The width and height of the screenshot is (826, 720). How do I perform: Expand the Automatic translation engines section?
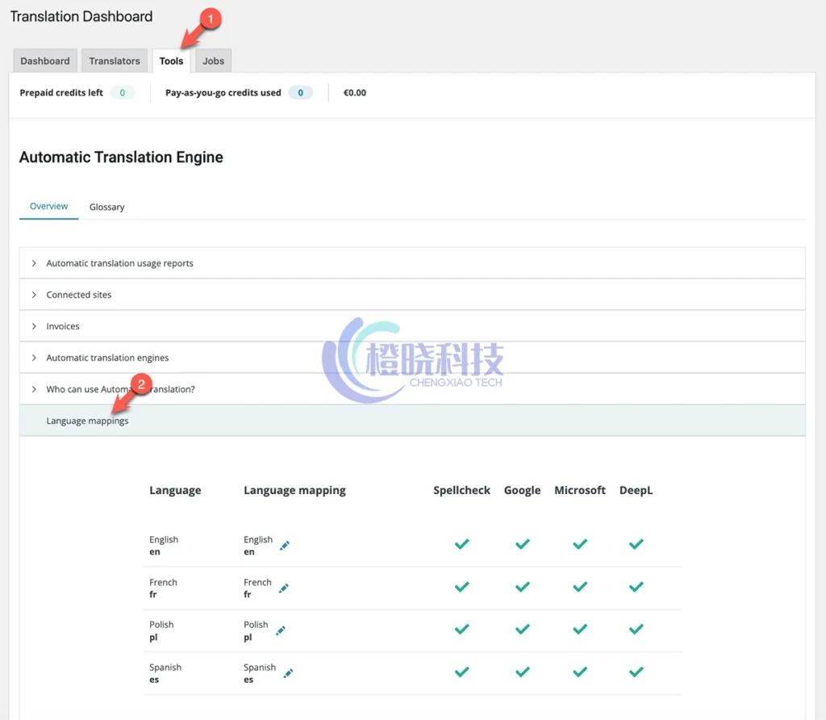(x=107, y=358)
